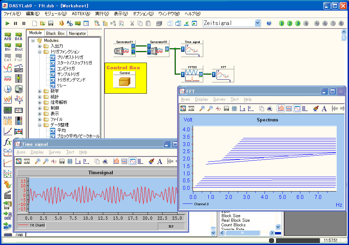Pause the measurement with the pause button
The height and width of the screenshot is (245, 349).
coord(15,23)
